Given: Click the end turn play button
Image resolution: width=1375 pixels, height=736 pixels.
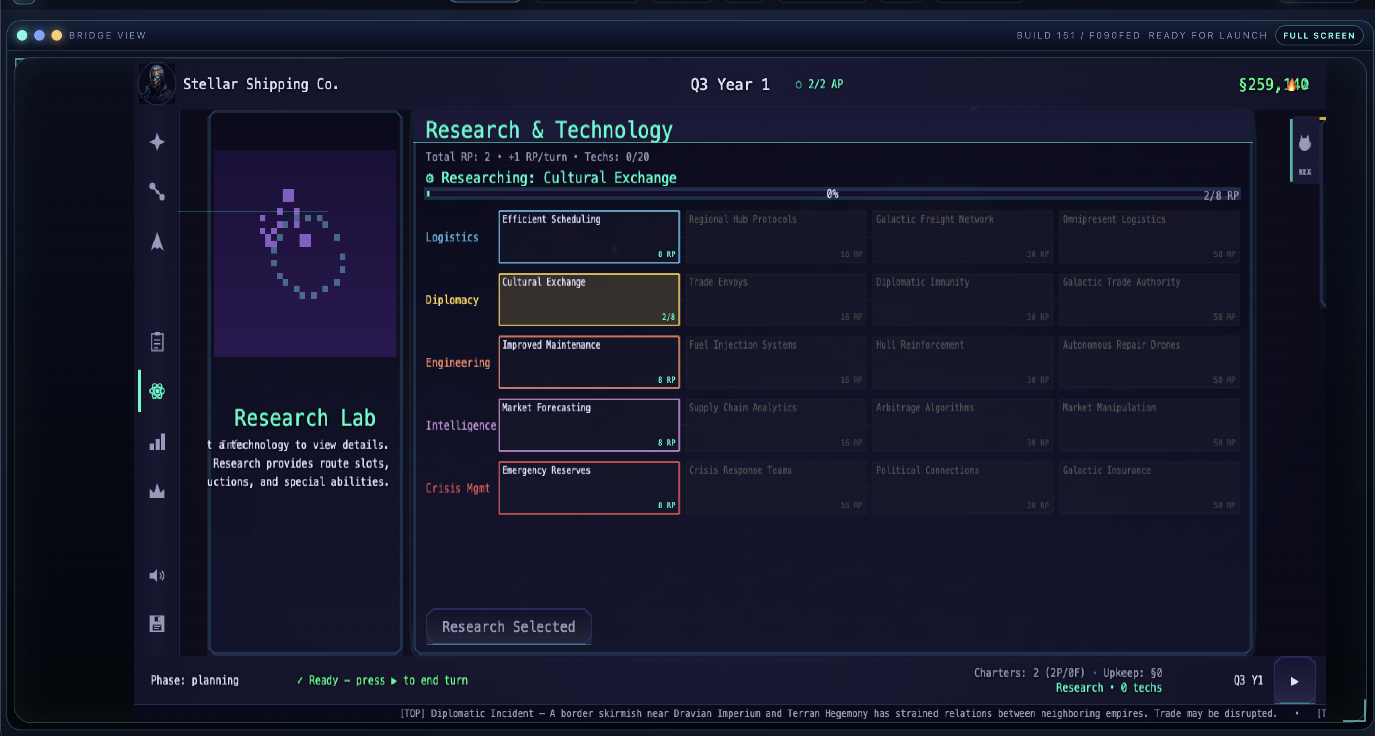Looking at the screenshot, I should tap(1295, 681).
